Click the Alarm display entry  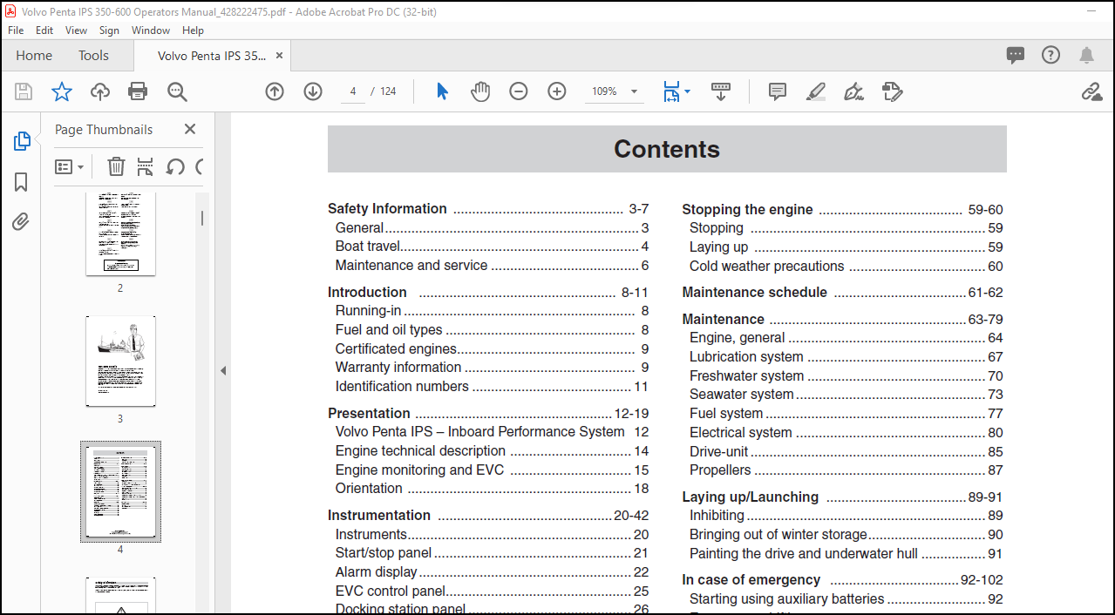[492, 571]
